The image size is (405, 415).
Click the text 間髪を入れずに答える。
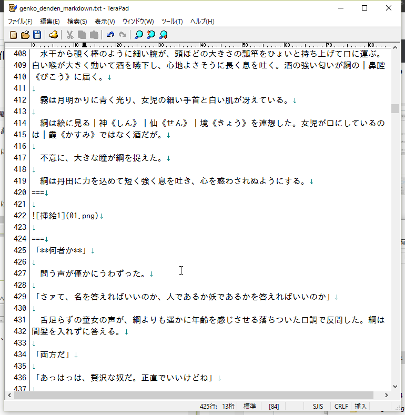(77, 331)
